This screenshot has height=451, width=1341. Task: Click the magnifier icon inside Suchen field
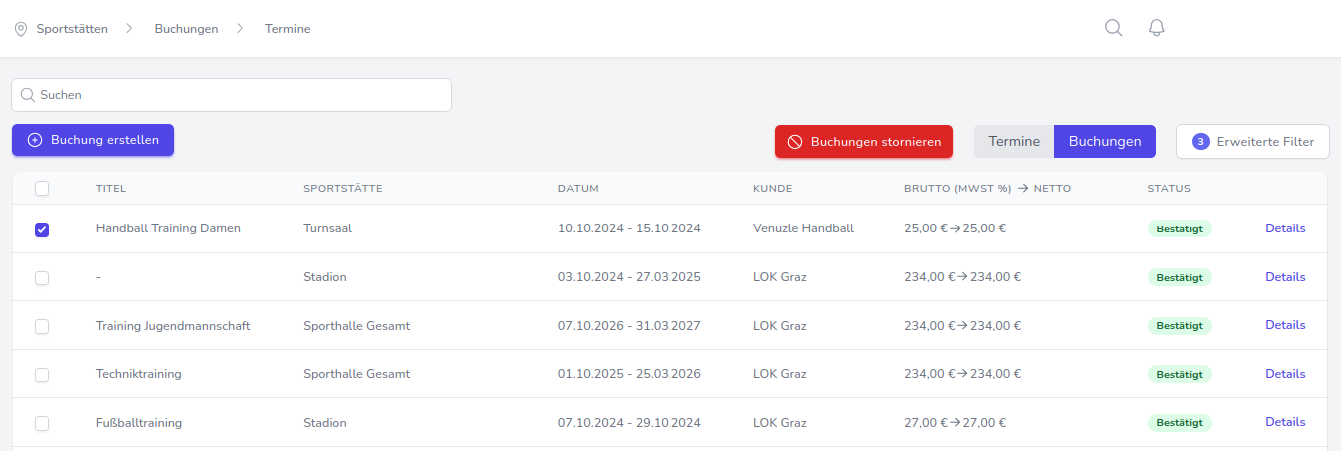tap(28, 95)
